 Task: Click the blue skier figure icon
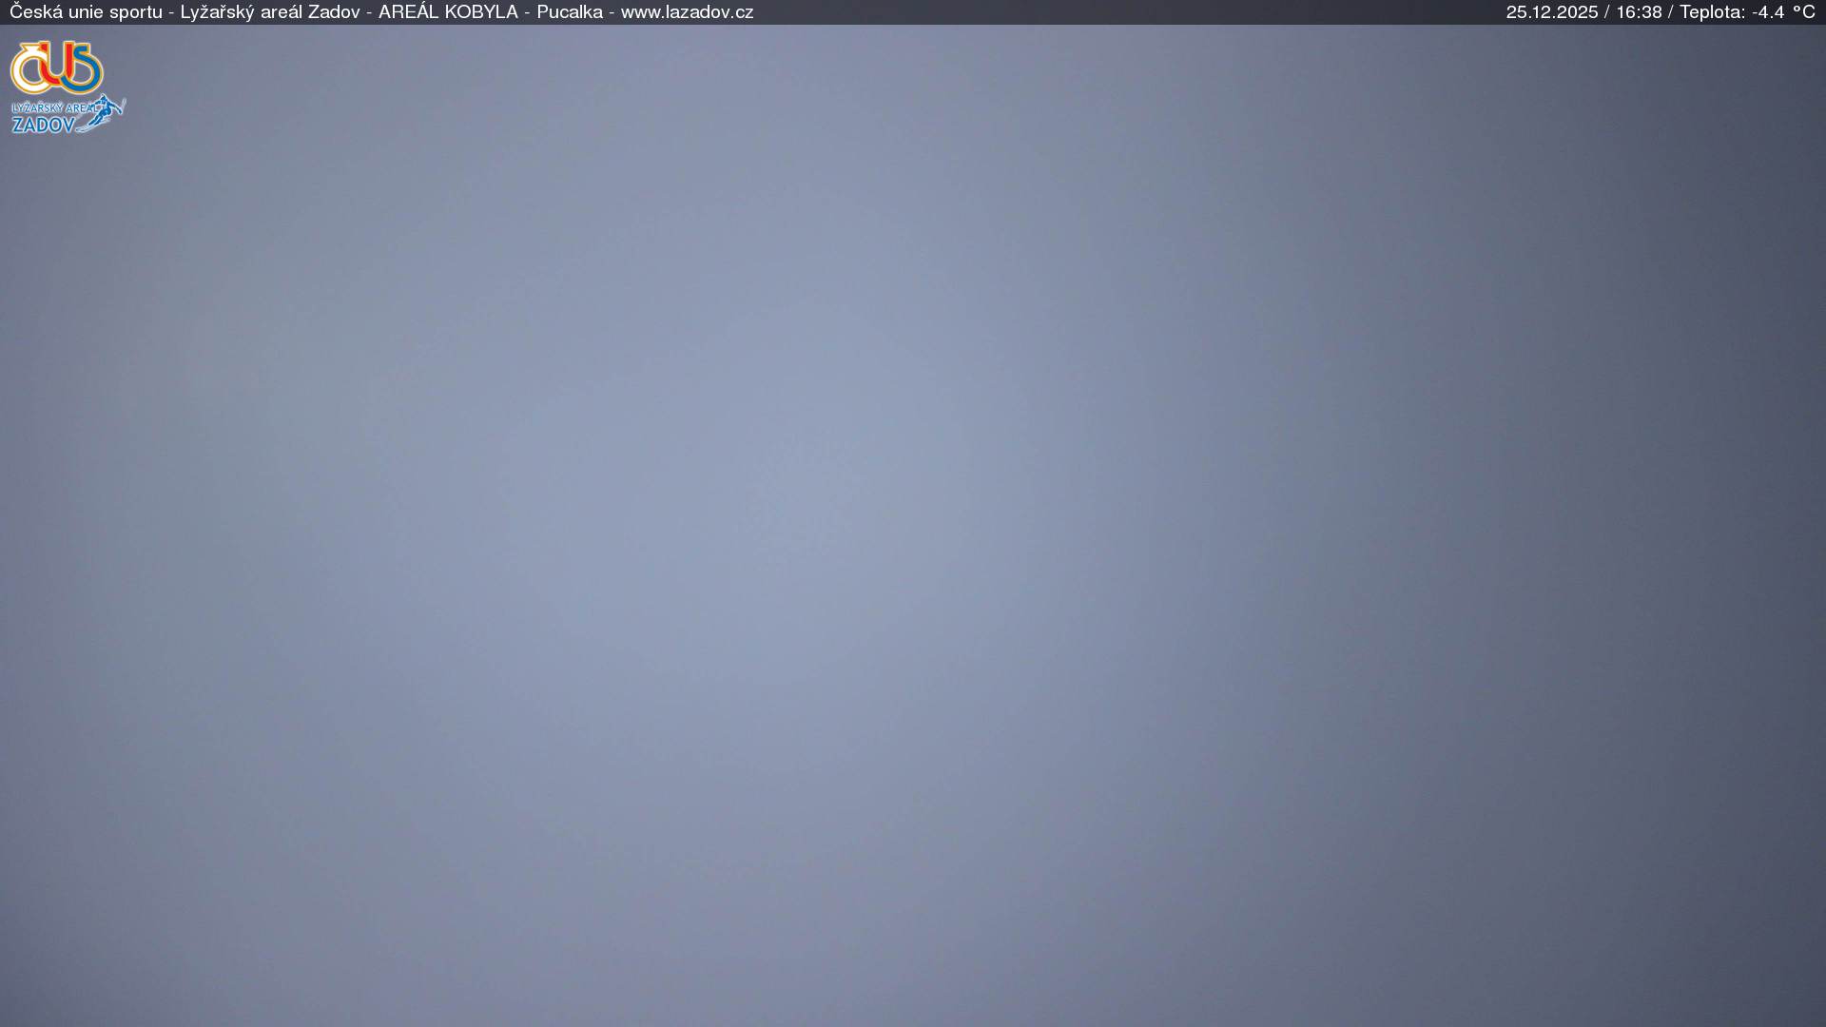[107, 111]
